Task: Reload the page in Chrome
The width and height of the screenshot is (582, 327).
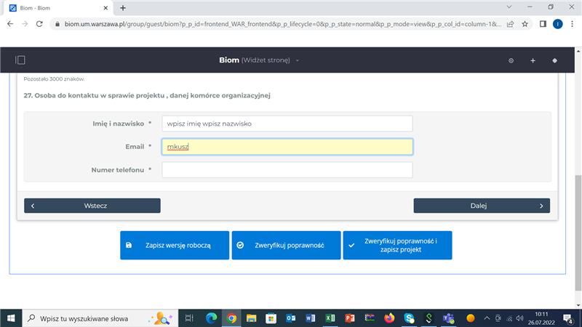Action: (x=41, y=23)
